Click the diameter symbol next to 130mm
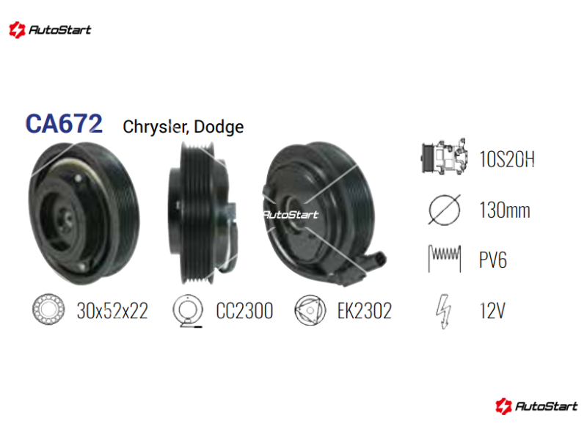Image resolution: width=587 pixels, height=440 pixels. point(445,210)
